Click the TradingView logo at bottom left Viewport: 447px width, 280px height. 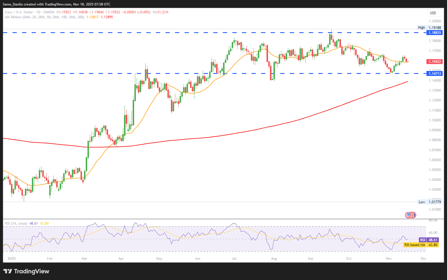pos(26,271)
